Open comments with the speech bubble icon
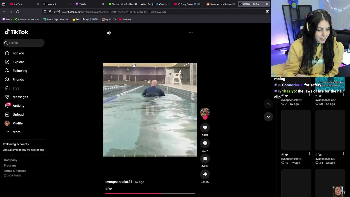The image size is (350, 197). (x=205, y=143)
